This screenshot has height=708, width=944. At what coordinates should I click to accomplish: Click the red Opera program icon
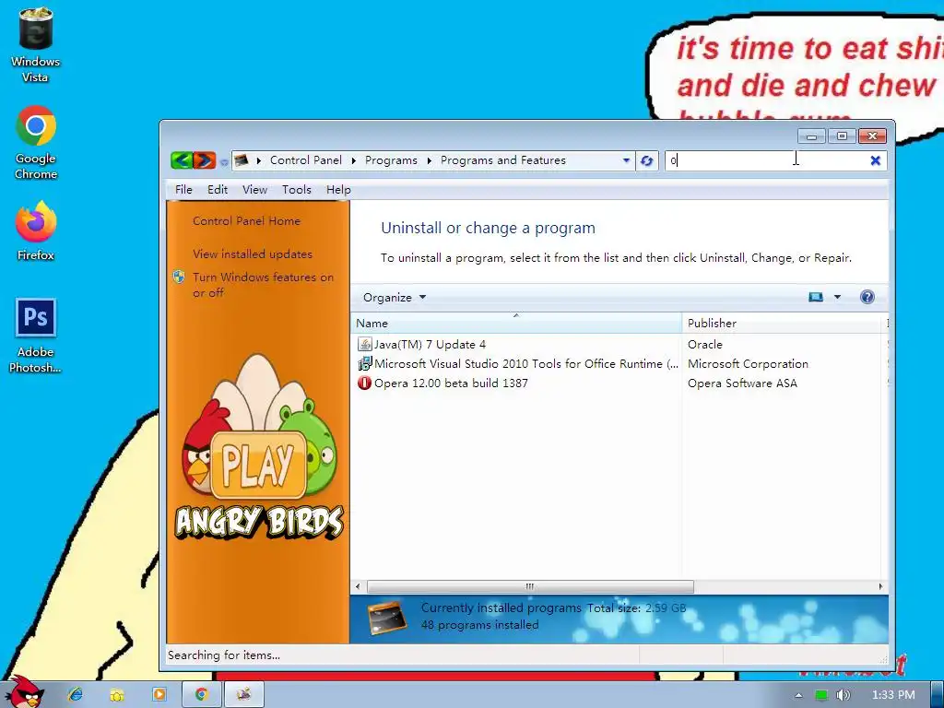pos(364,383)
